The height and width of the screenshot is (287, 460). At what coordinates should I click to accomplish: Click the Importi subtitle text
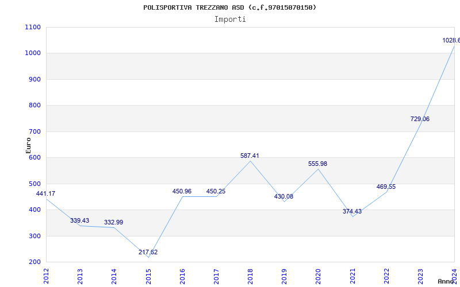(230, 19)
